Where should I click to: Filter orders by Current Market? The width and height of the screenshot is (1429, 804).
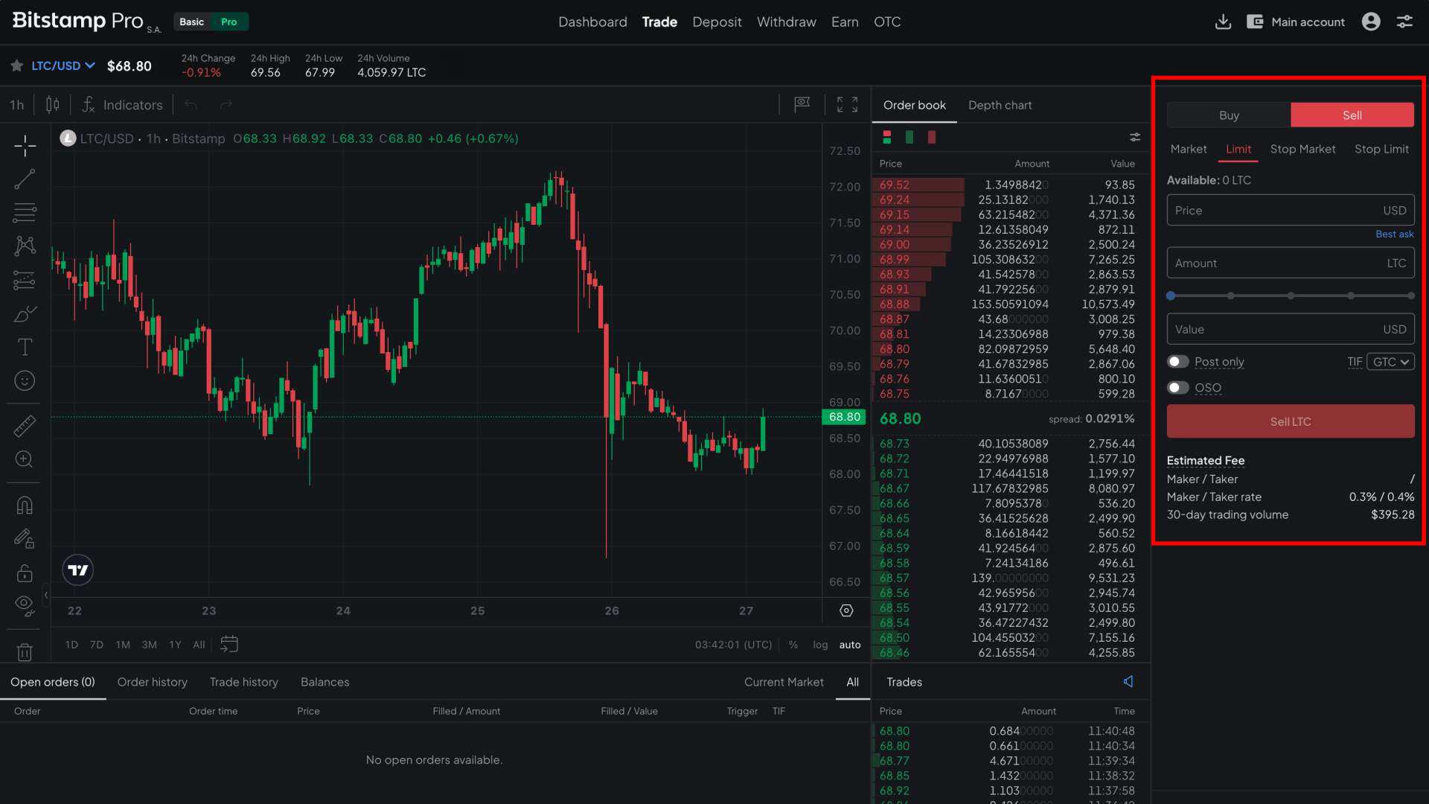pyautogui.click(x=784, y=682)
